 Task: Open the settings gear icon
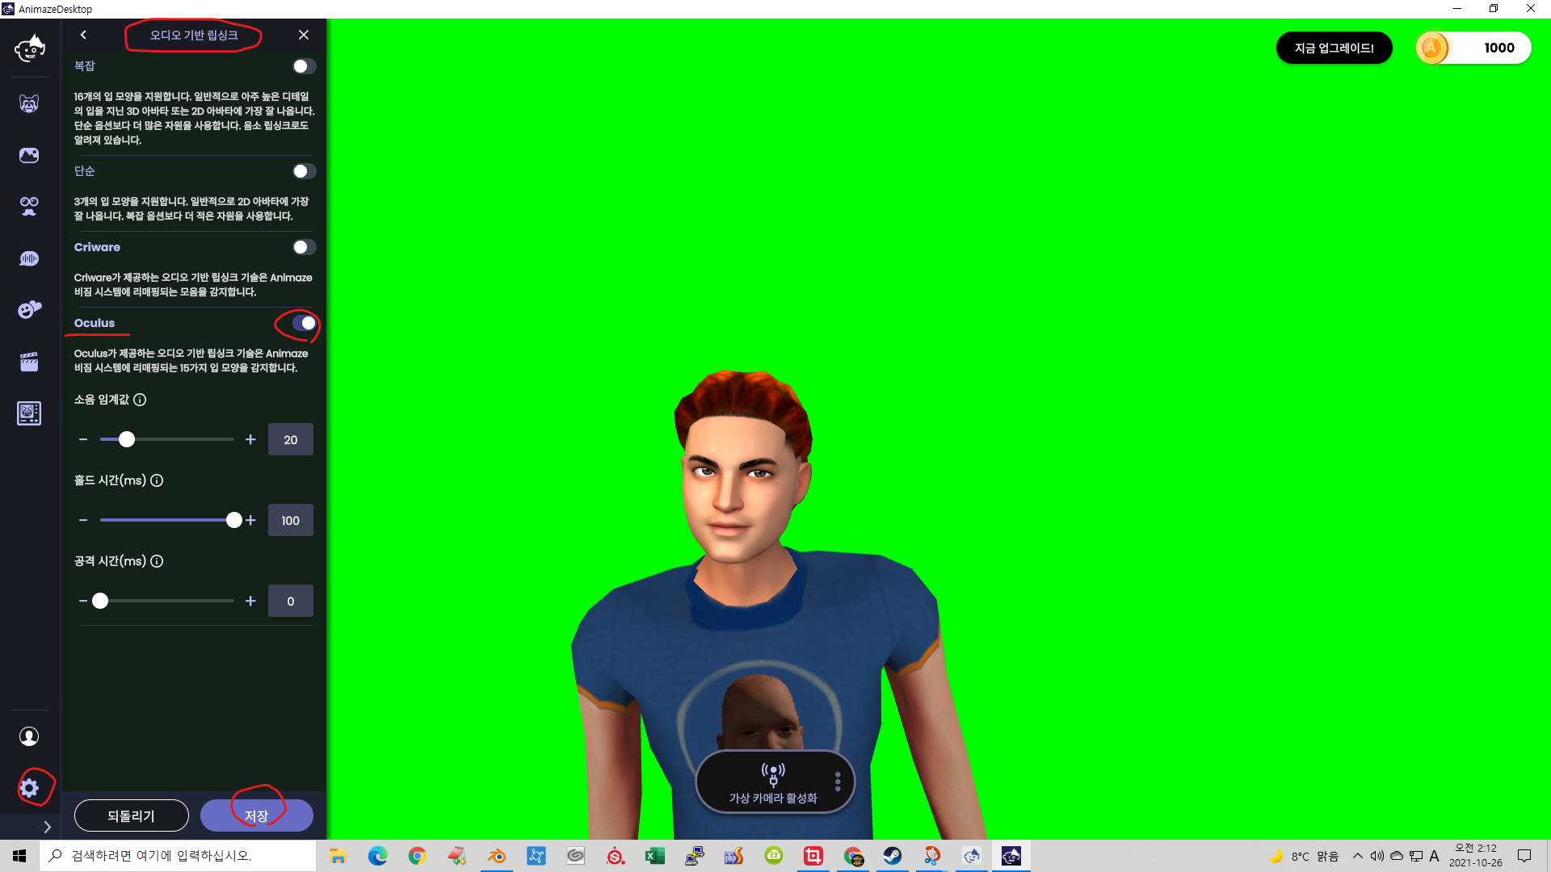[30, 788]
